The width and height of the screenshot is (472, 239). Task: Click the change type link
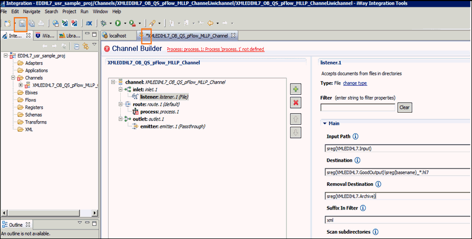pos(355,83)
